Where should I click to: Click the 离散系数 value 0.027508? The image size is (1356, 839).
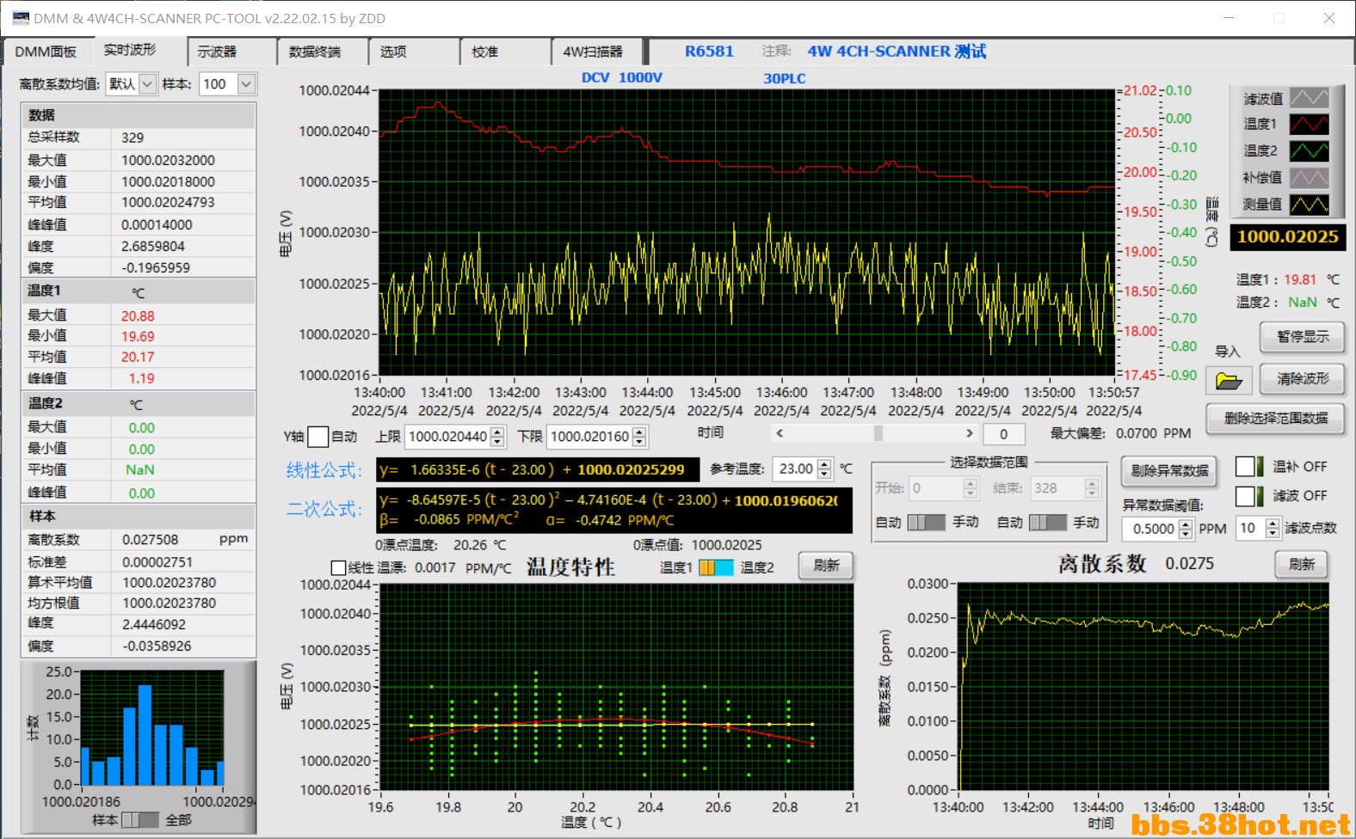coord(151,540)
